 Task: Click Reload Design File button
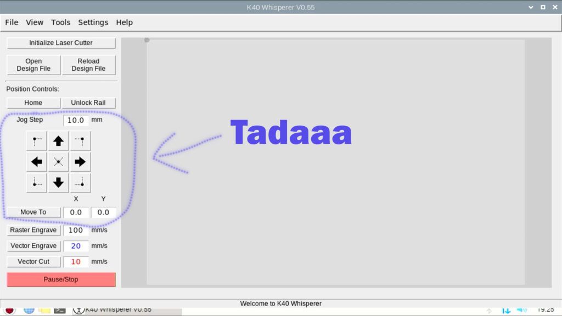click(x=88, y=65)
